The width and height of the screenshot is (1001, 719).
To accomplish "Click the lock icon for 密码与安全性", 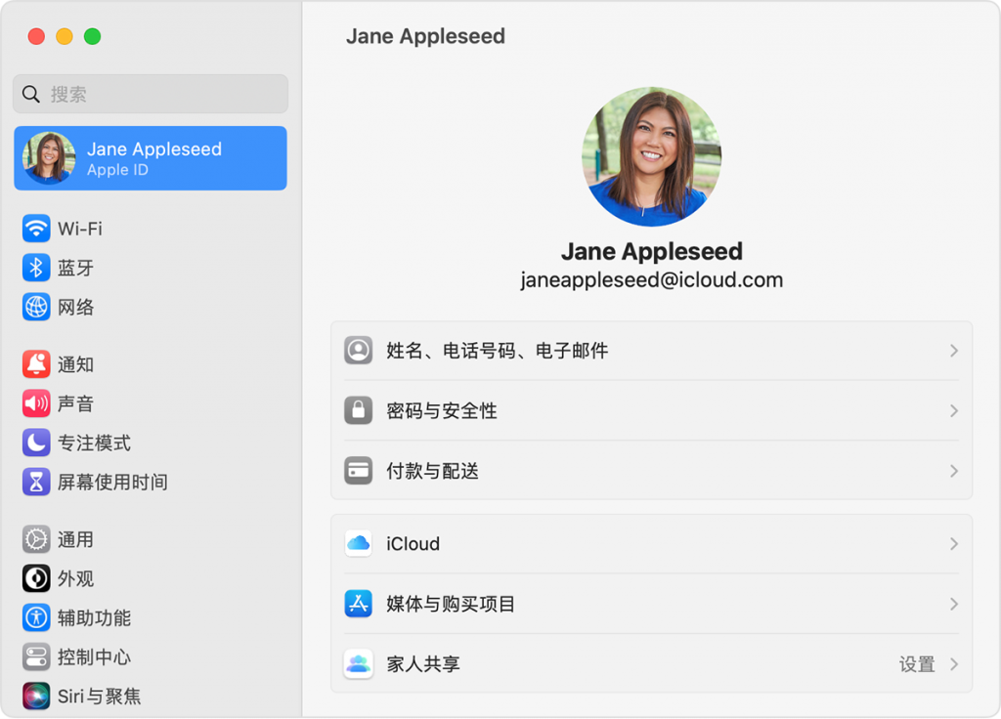I will tap(358, 410).
